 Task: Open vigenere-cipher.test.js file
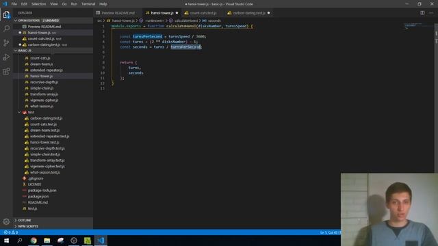47,166
